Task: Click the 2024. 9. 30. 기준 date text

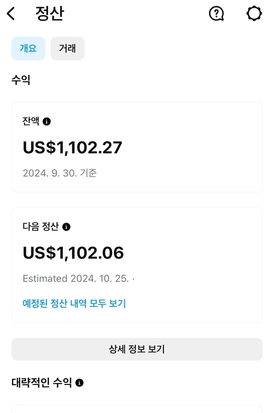Action: point(60,173)
